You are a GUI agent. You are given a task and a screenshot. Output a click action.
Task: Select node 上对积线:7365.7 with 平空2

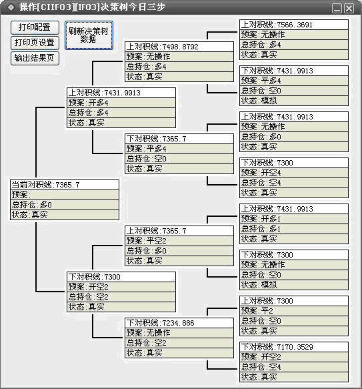click(179, 246)
